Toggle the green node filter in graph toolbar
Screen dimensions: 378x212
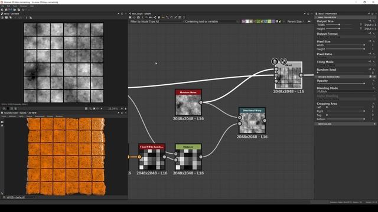click(258, 21)
